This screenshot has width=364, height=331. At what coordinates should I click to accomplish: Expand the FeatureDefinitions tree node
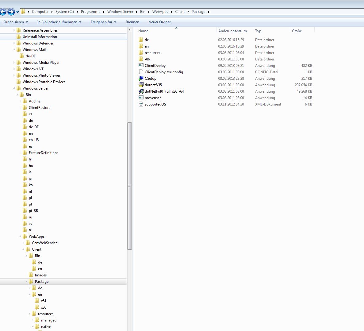[x=21, y=153]
